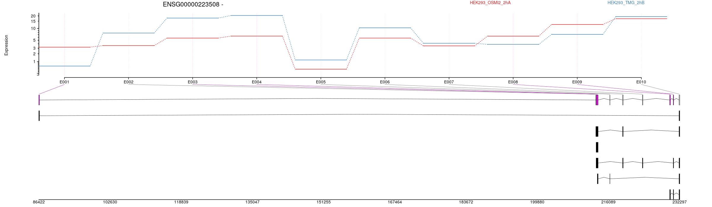The image size is (712, 207).
Task: Click exon label E006
Action: (385, 82)
